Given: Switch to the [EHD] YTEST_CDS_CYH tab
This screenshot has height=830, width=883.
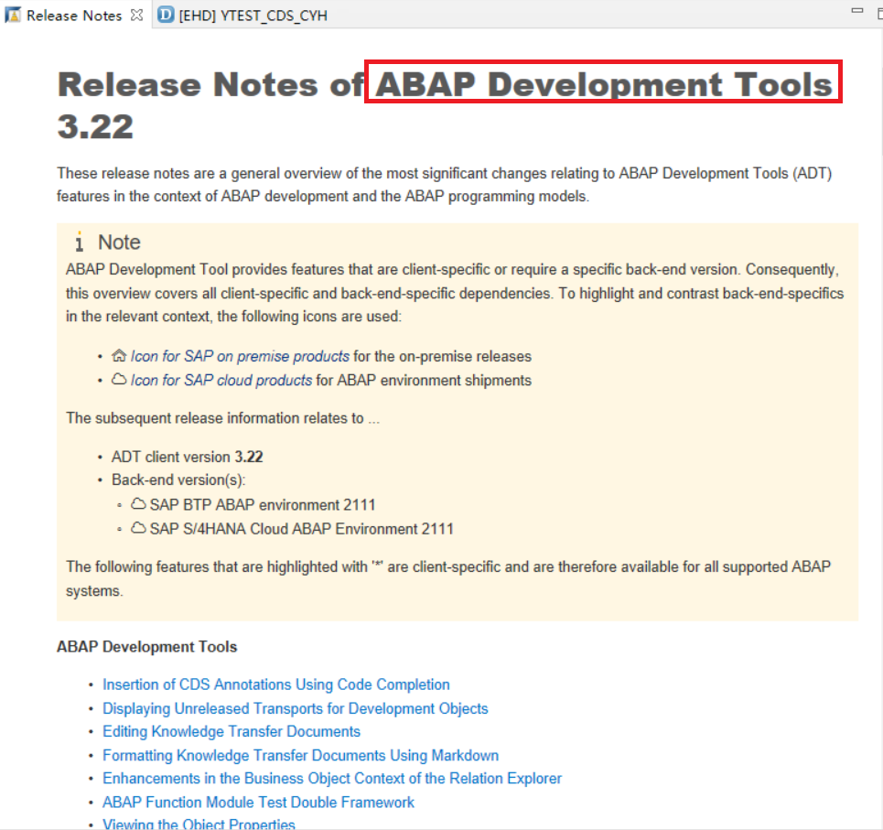Looking at the screenshot, I should [253, 16].
